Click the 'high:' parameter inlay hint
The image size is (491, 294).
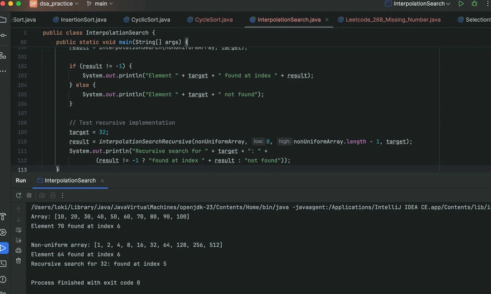284,142
